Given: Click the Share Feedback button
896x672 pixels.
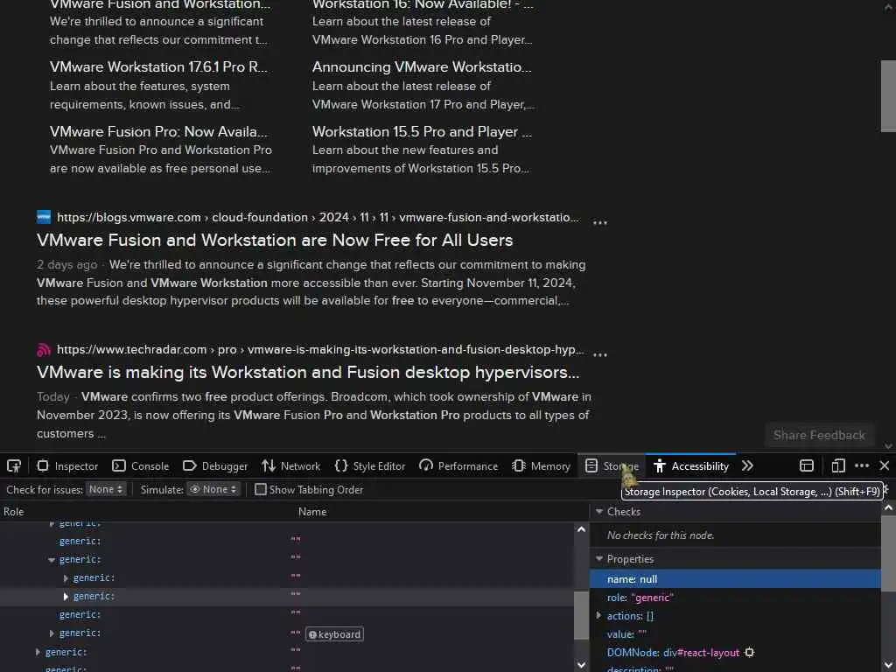Looking at the screenshot, I should tap(819, 436).
